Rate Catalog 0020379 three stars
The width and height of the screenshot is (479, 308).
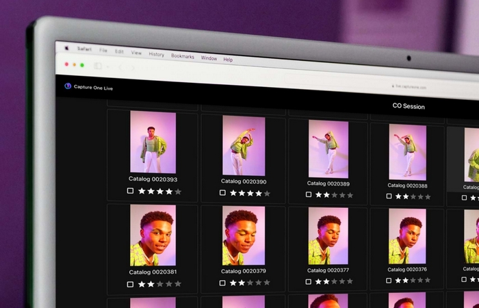[250, 283]
